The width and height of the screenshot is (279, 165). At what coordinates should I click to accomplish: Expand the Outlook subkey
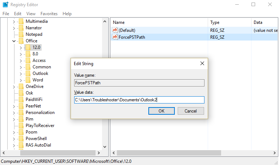point(21,74)
